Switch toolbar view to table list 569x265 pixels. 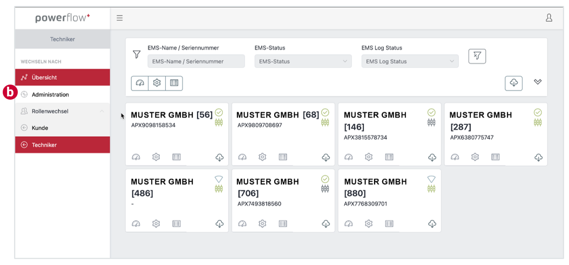click(174, 83)
